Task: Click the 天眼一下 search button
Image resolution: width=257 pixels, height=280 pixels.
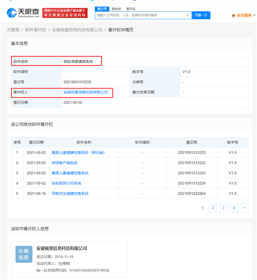Action: 201,15
